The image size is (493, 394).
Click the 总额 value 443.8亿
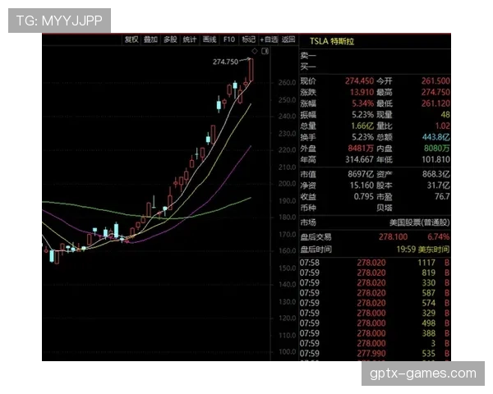(x=436, y=137)
